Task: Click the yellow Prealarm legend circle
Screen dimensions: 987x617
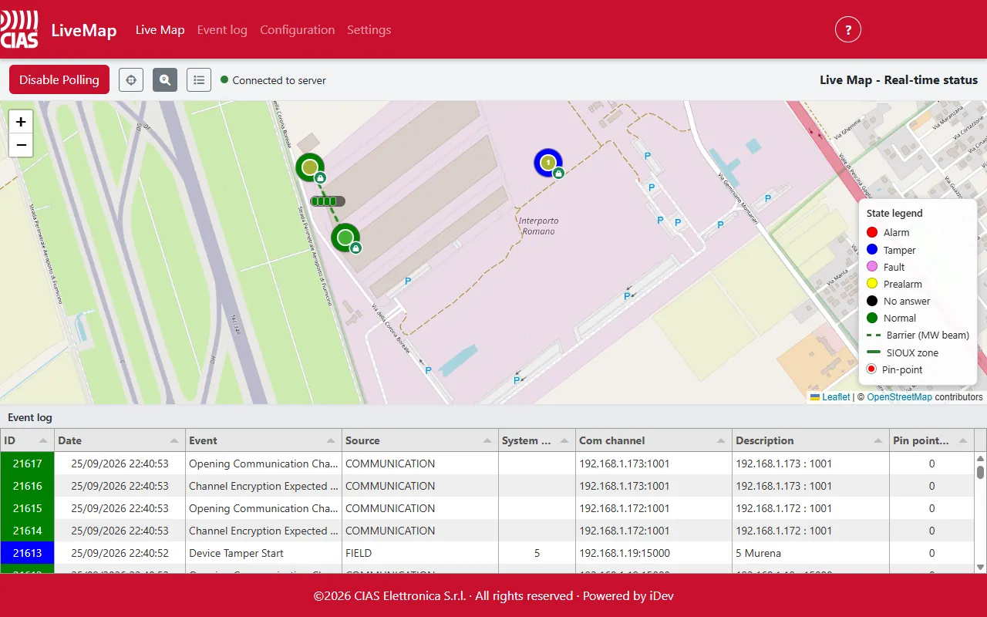Action: pos(872,284)
